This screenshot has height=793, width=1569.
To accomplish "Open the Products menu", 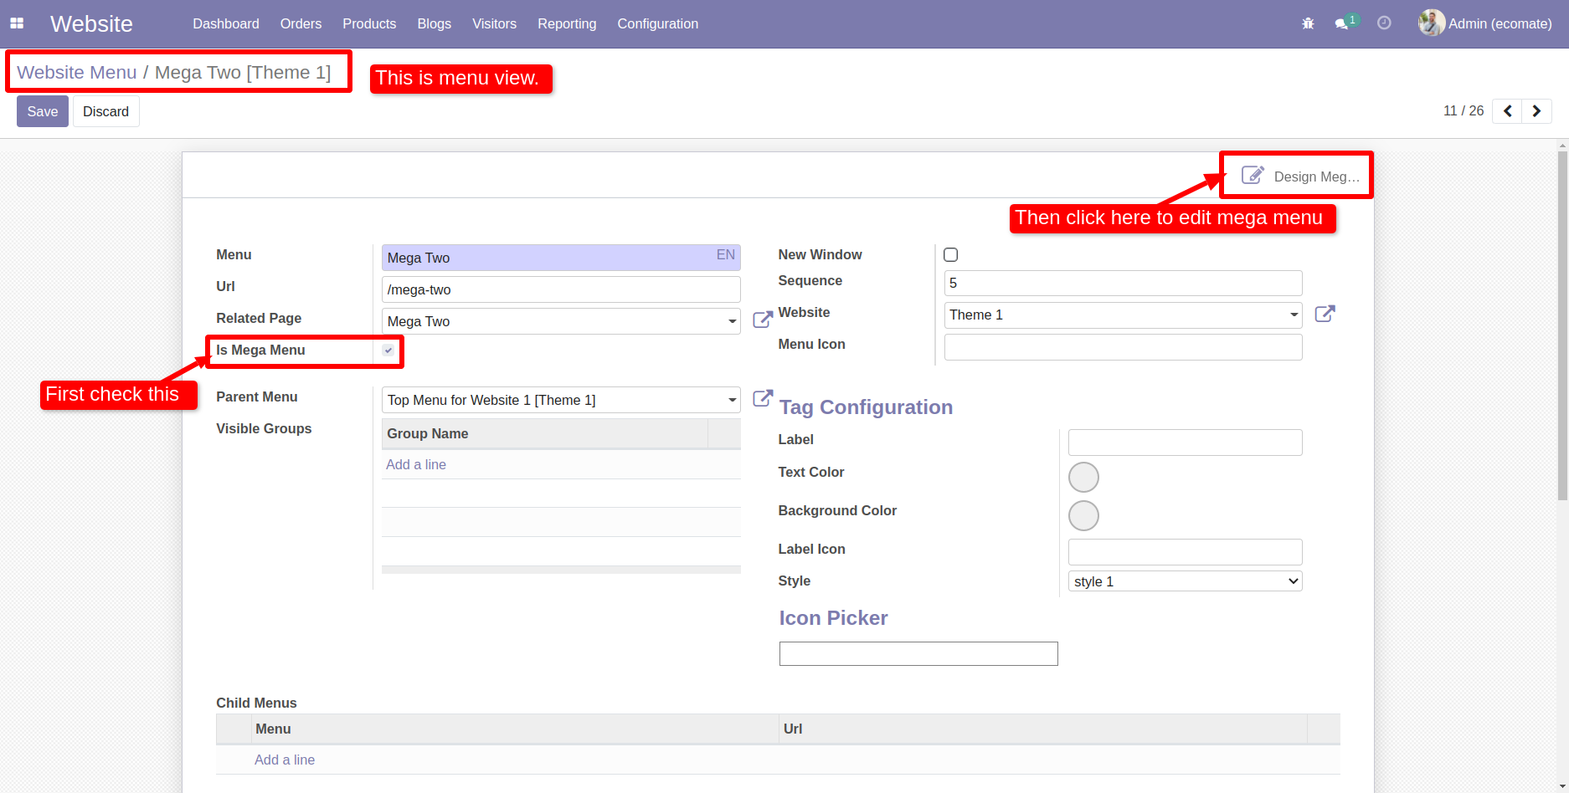I will 369,23.
